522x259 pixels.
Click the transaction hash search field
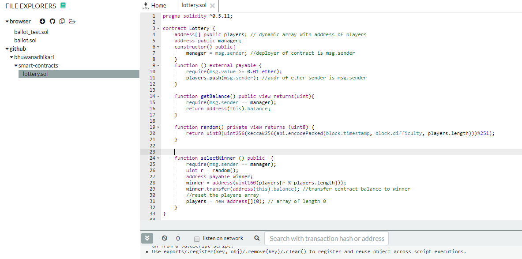[x=326, y=238]
